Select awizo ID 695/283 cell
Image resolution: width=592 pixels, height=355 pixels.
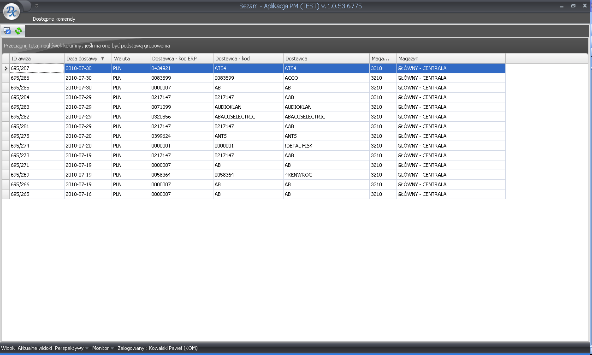click(37, 107)
